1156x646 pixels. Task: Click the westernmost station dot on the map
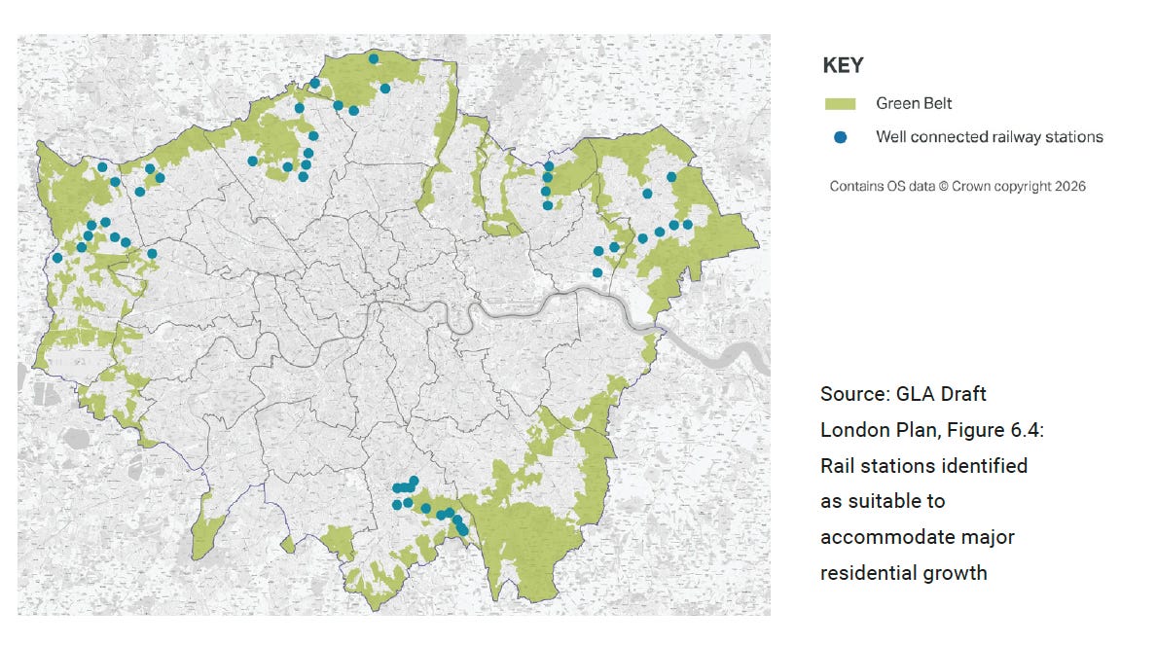point(57,258)
